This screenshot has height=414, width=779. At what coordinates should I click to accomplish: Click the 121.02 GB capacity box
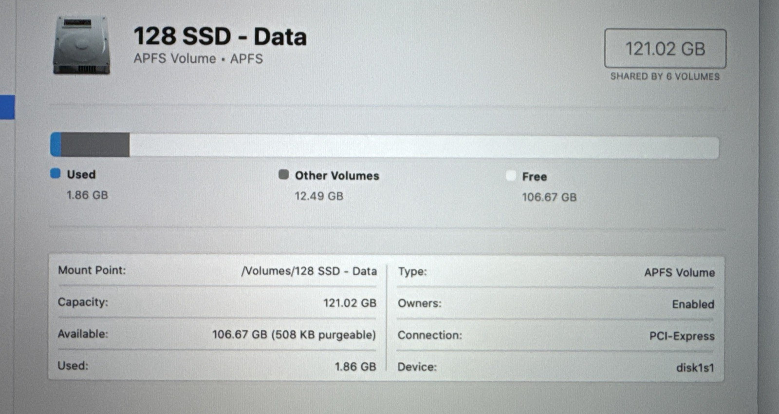tap(665, 49)
